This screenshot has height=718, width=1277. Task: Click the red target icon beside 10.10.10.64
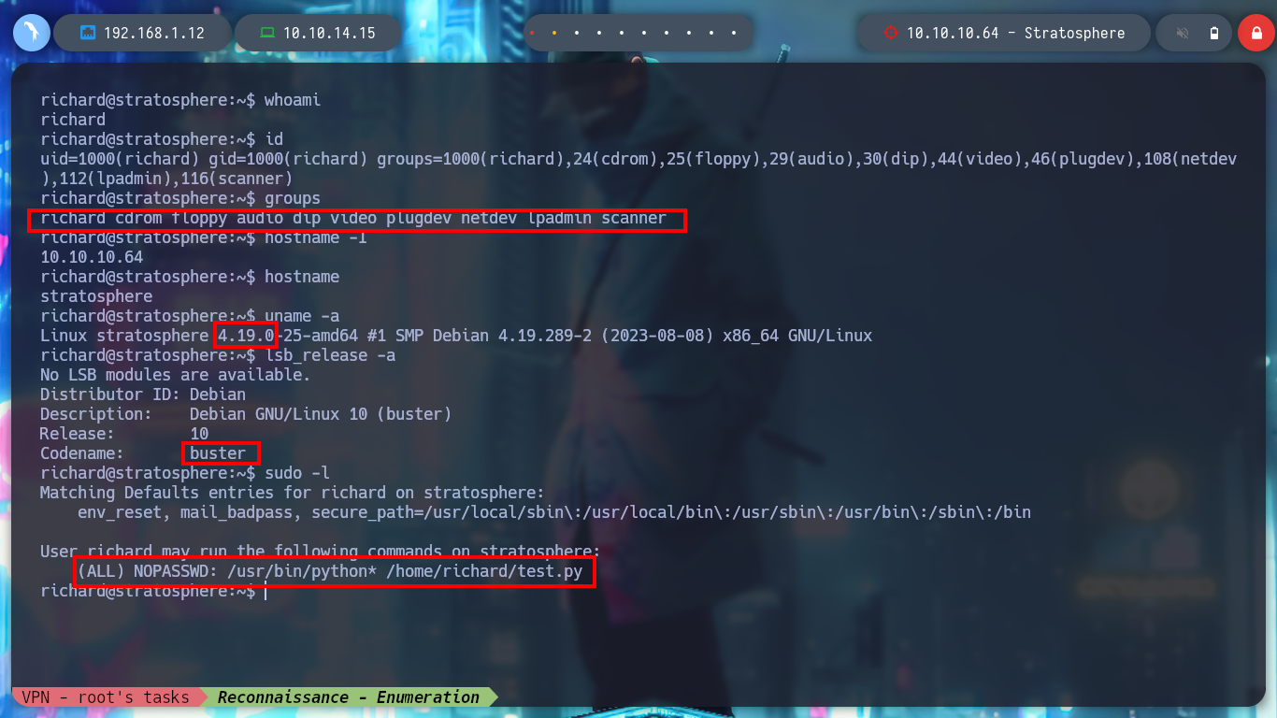[890, 33]
